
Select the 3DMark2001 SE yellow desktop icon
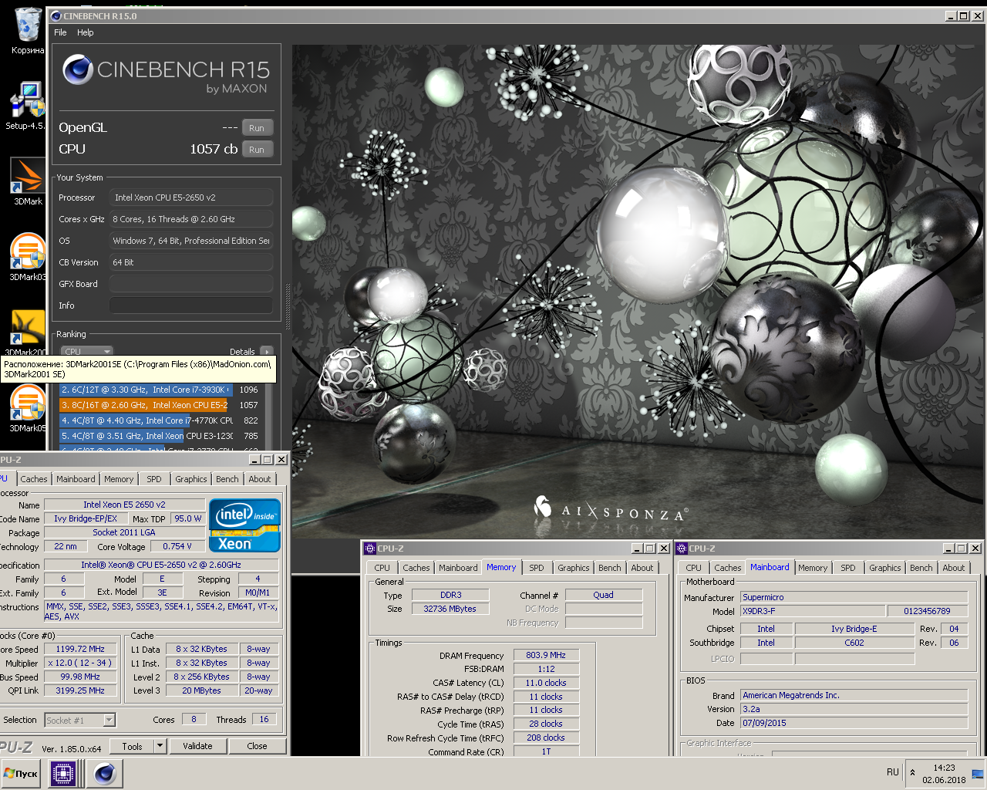(28, 329)
